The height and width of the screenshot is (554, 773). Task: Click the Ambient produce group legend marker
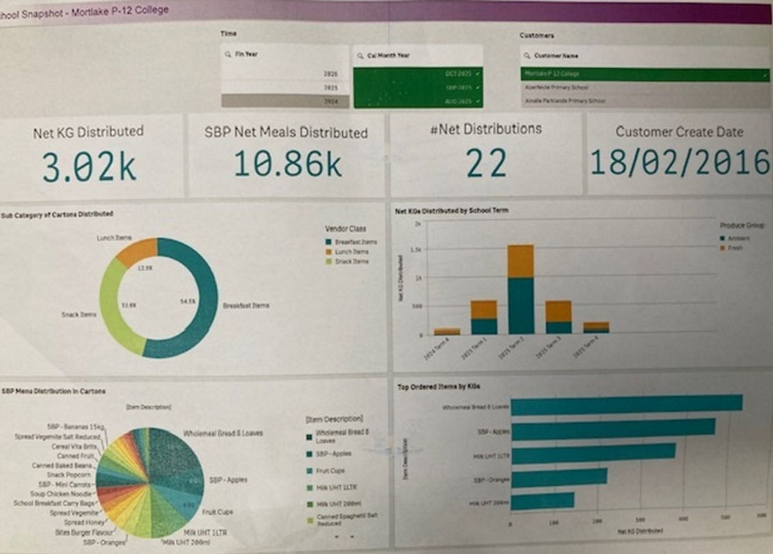723,238
